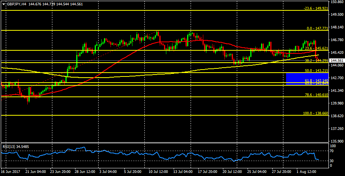Click the 61.8 - 142.140 Fibonacci label

(316, 80)
